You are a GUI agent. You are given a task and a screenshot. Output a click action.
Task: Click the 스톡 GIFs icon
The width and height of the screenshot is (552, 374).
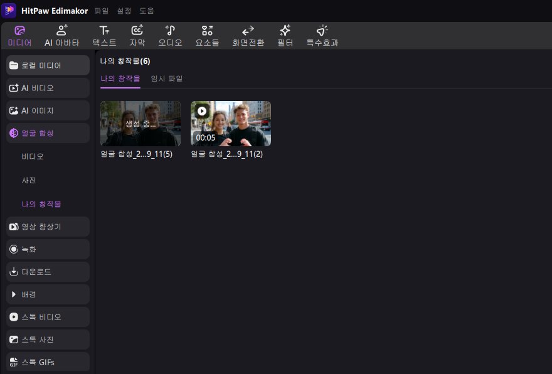(x=14, y=362)
